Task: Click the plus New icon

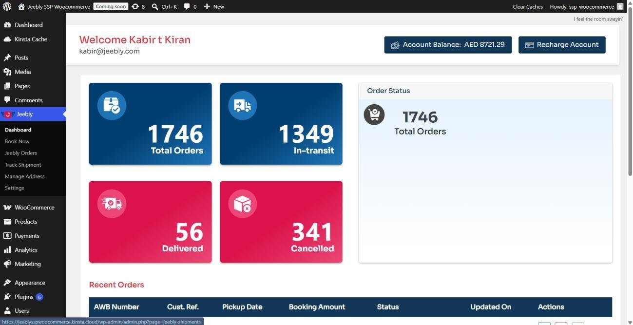Action: (x=207, y=6)
